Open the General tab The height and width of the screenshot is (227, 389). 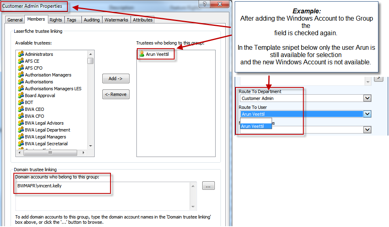pos(15,20)
